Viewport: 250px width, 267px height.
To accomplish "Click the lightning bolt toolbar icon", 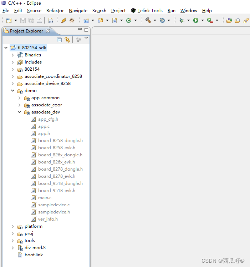I will [63, 20].
